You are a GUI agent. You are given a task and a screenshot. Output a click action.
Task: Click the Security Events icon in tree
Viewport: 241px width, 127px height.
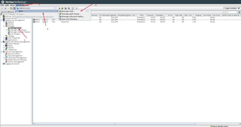coord(6,54)
